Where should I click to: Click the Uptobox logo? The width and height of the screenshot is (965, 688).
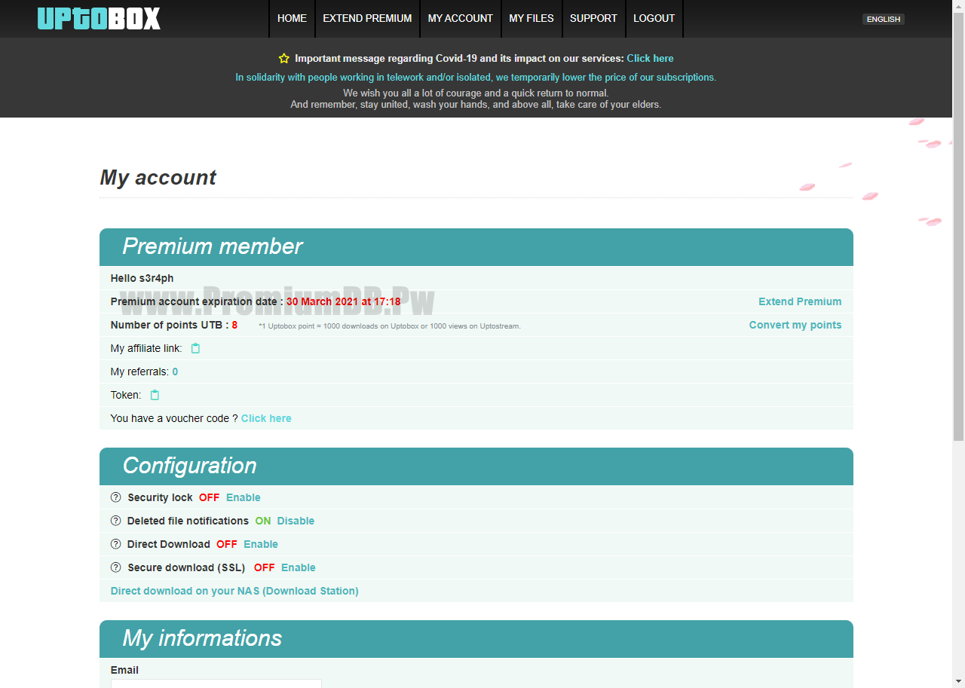(99, 18)
